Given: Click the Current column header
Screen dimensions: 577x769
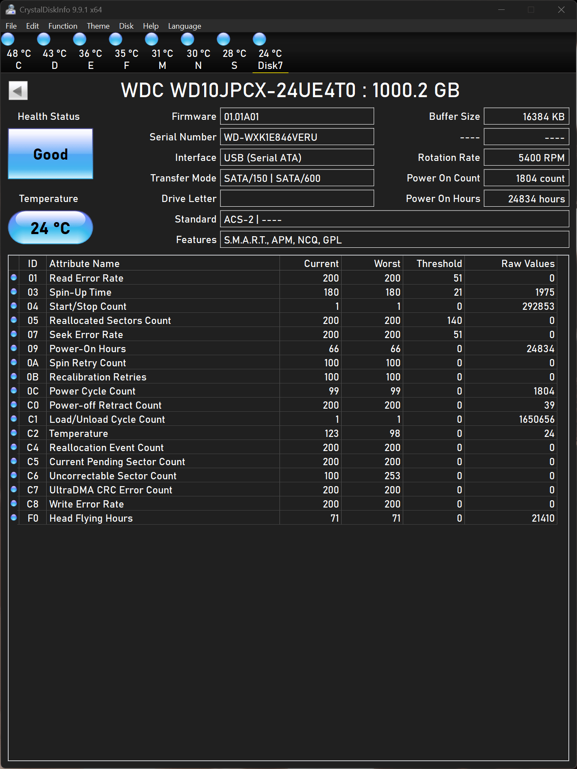Looking at the screenshot, I should [310, 263].
